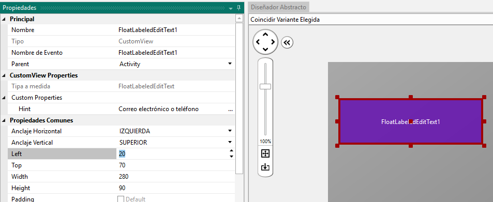493x202 pixels.
Task: Pin the Propiedades panel
Action: 238,8
